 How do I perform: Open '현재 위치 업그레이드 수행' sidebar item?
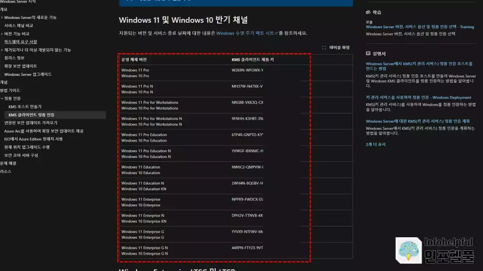click(x=27, y=147)
